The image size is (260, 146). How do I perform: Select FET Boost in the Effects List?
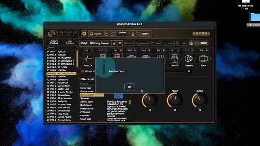coord(92,112)
